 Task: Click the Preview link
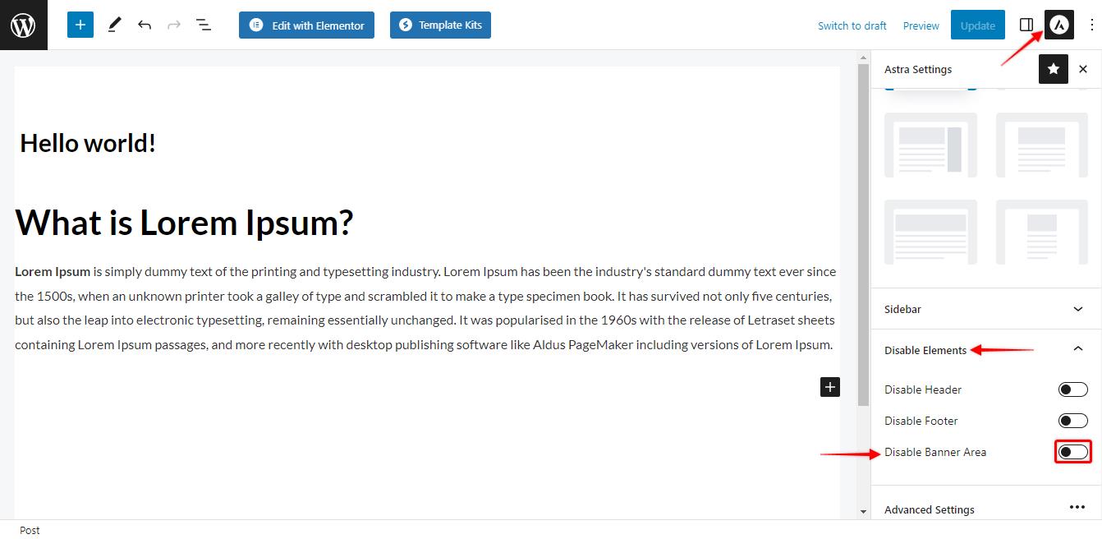pyautogui.click(x=921, y=25)
